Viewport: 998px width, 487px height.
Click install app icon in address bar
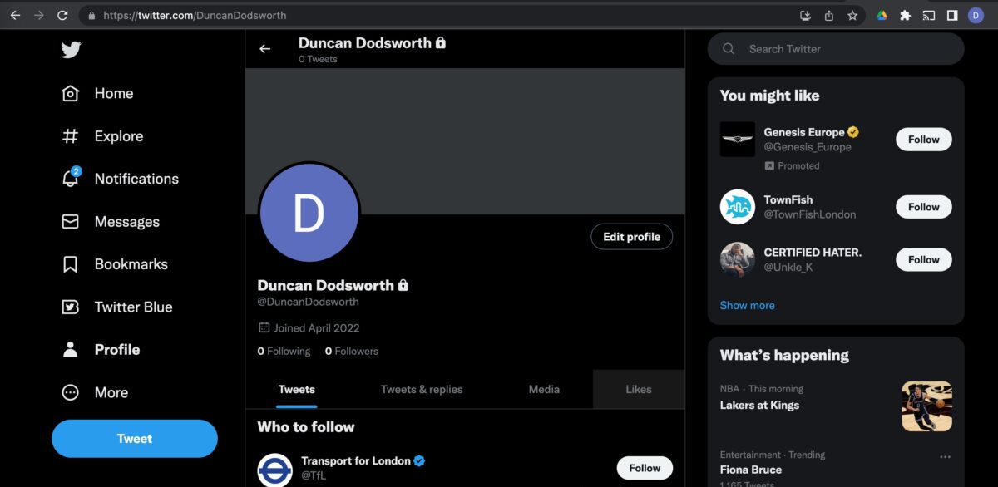[x=805, y=15]
